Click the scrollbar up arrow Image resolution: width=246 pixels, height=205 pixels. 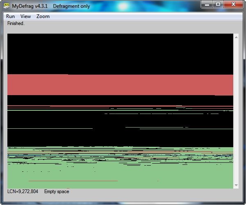tap(236, 37)
